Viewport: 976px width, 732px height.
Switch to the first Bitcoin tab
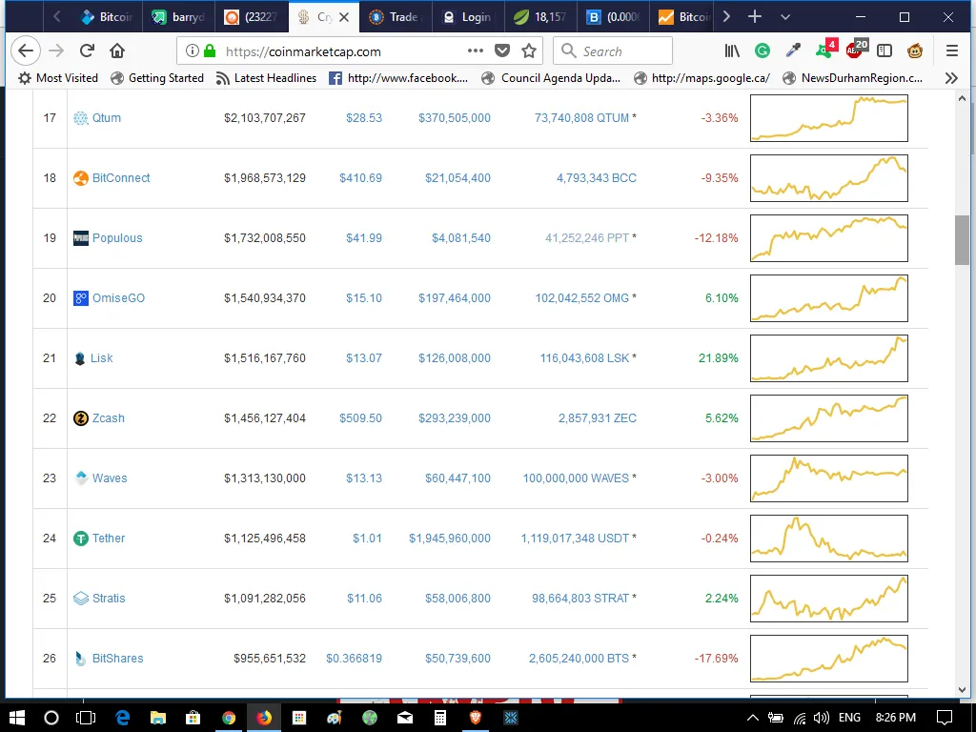point(107,17)
